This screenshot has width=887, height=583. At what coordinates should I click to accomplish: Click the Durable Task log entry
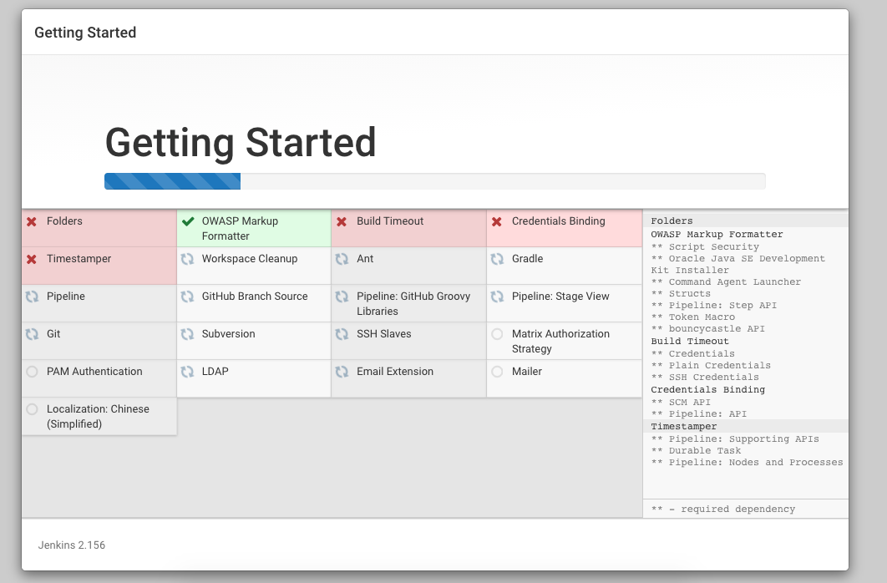click(x=696, y=451)
